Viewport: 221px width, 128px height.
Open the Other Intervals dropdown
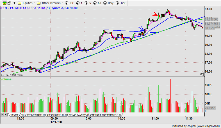(50, 3)
